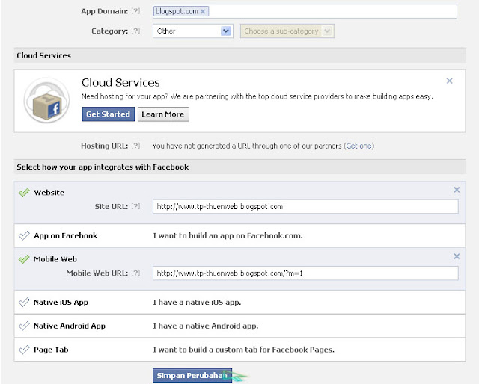Remove the Website integration section
The image size is (479, 384).
tap(457, 190)
